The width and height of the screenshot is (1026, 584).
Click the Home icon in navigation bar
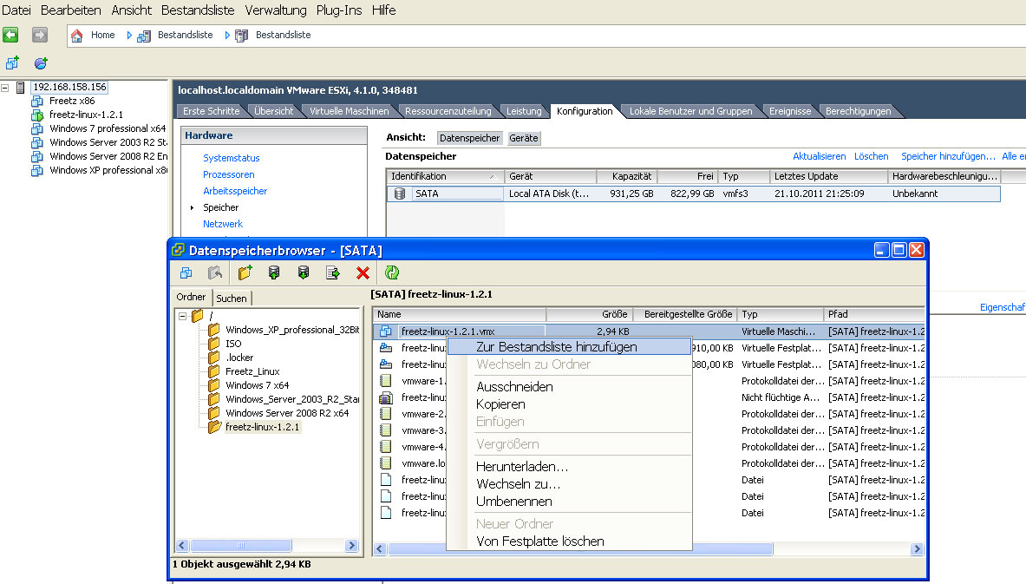coord(77,36)
